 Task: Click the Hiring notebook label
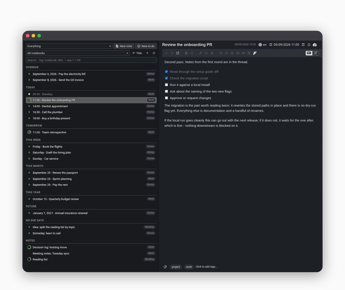point(151,152)
